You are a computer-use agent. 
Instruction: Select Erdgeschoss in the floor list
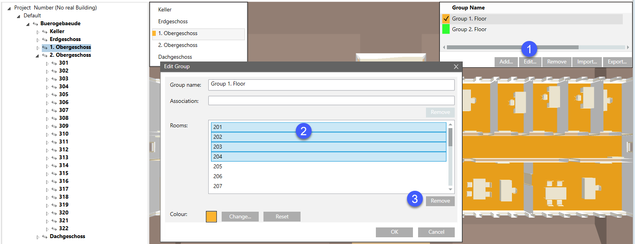[173, 22]
